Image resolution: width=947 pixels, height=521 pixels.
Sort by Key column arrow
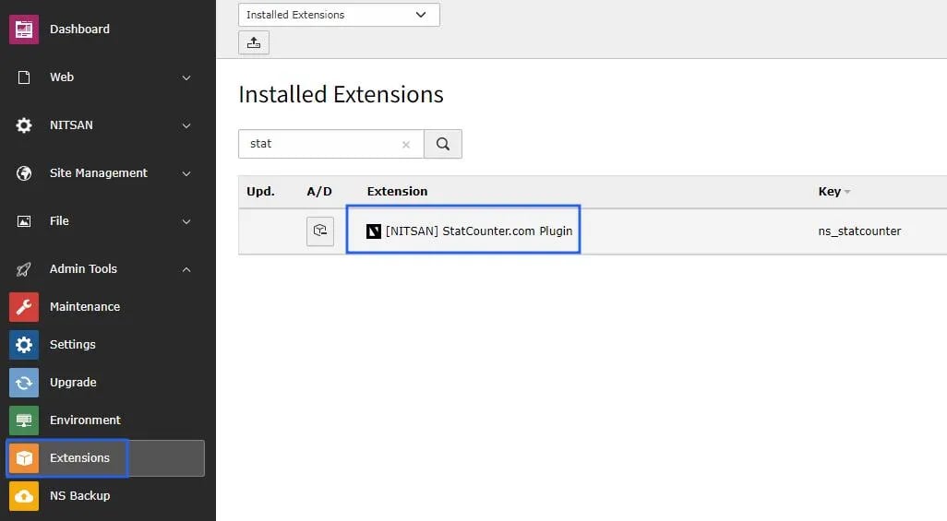click(x=847, y=192)
